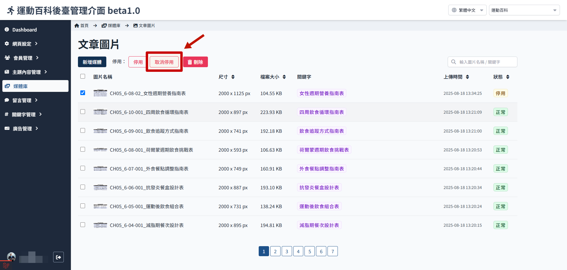Expand the 會員管理 submenu chevron

point(37,58)
